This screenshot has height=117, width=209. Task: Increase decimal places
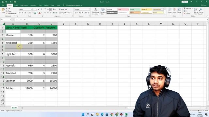[86, 13]
